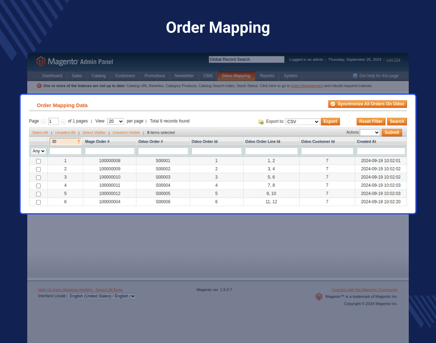
Task: Click the footer Magento trademark logo
Action: [319, 297]
